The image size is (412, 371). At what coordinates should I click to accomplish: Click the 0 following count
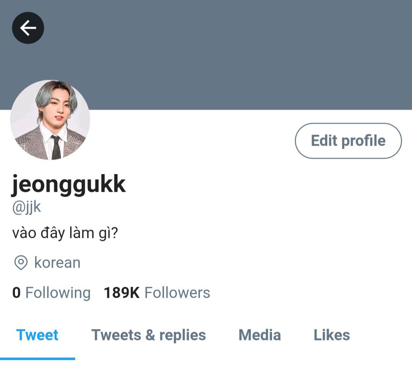16,292
